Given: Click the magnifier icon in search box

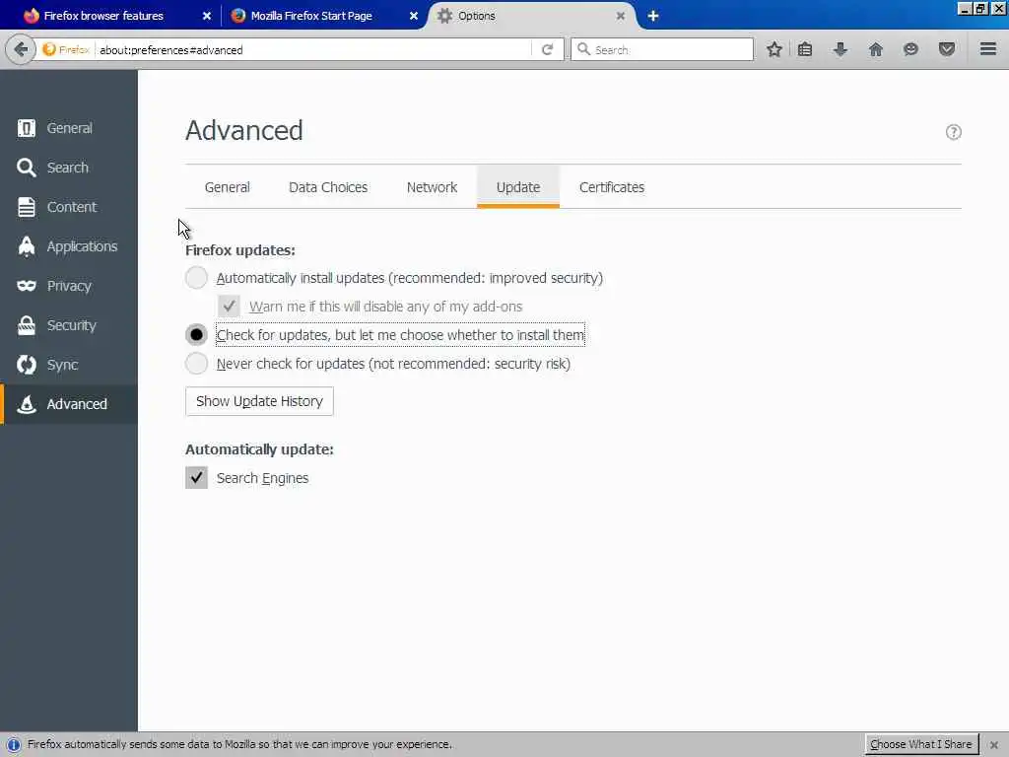Looking at the screenshot, I should 583,49.
